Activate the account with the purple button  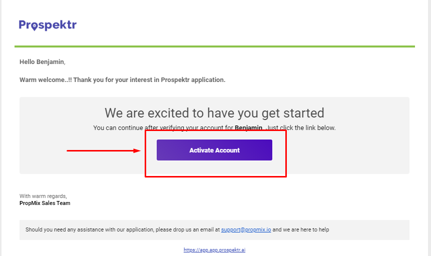coord(214,150)
